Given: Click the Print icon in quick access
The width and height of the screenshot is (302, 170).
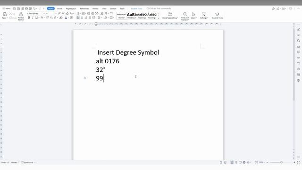Looking at the screenshot, I should coord(26,8).
